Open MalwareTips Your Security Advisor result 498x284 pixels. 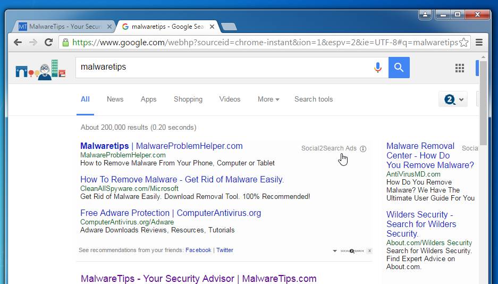pos(198,279)
